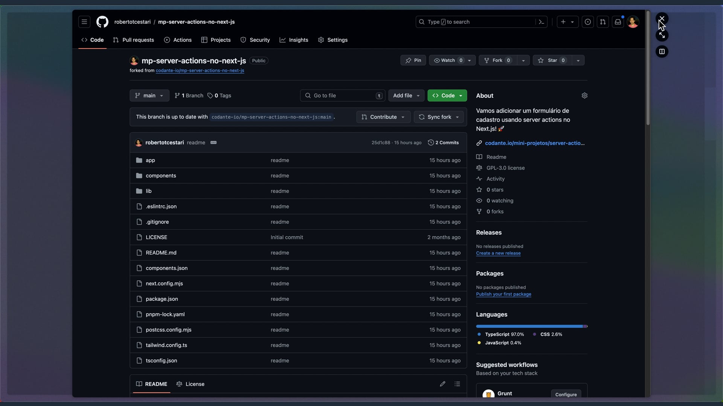Open the global issues icon
This screenshot has width=723, height=406.
(x=588, y=22)
